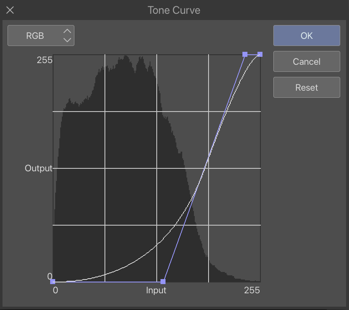349x310 pixels.
Task: Click the up chevron on the RGB selector
Action: (x=67, y=31)
